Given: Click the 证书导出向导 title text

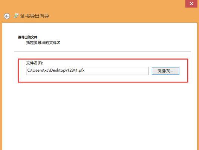Looking at the screenshot, I should [x=35, y=16].
